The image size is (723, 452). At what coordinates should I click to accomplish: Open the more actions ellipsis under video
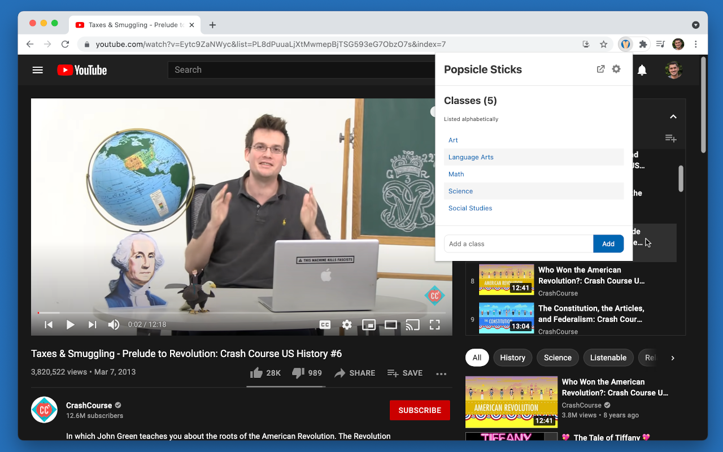(x=441, y=373)
